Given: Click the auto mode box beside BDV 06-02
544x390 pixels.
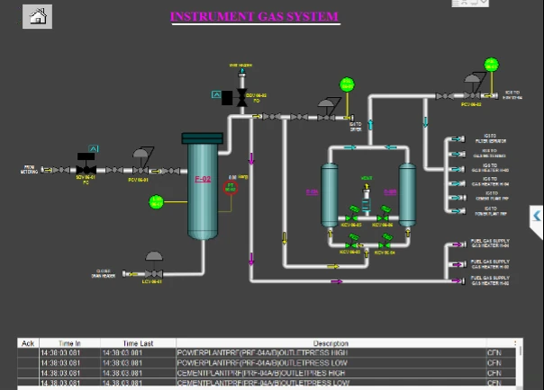Looking at the screenshot, I should pos(216,94).
